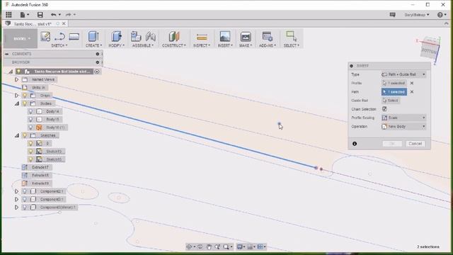Open Display Settings monitor icon

tap(239, 246)
